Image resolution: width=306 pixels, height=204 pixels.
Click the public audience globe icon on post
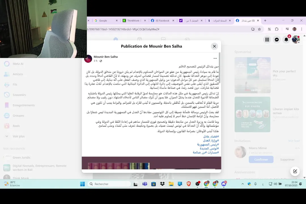pos(101,61)
